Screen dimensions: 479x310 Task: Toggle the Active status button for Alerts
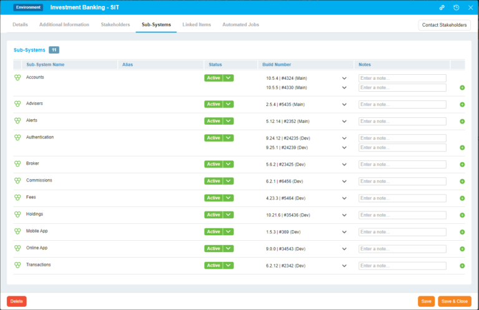pos(213,121)
